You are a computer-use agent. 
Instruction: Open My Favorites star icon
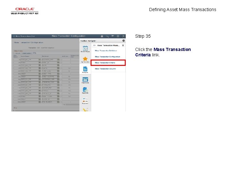tap(85, 60)
